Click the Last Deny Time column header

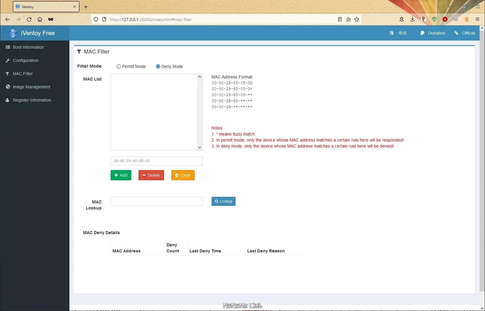point(205,251)
